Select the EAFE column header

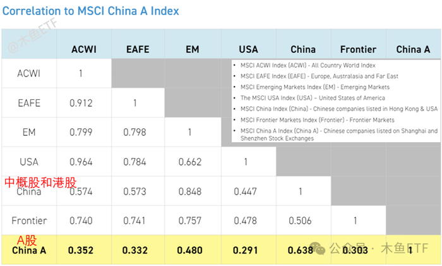[137, 49]
